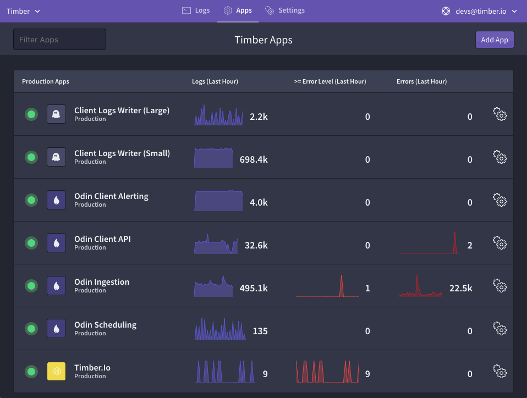Viewport: 527px width, 398px height.
Task: Click red errors sparkline for Odin Ingestion
Action: point(420,286)
